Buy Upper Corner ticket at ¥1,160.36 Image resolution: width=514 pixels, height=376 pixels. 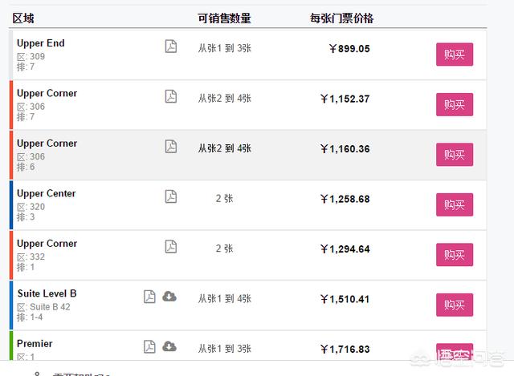pyautogui.click(x=455, y=155)
